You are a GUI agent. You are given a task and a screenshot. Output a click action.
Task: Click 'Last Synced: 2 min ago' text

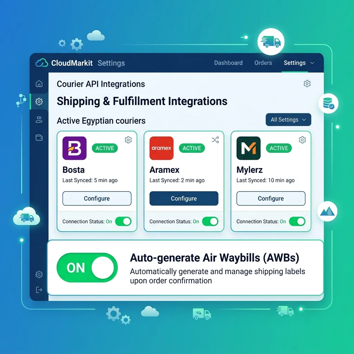177,180
